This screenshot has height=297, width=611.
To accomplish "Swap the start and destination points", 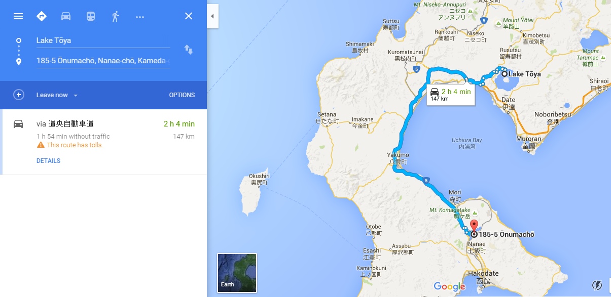I will point(188,50).
